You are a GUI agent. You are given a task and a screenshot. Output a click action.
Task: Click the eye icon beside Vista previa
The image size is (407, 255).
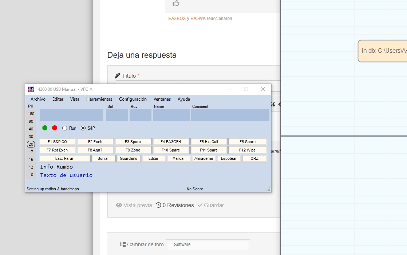(119, 205)
